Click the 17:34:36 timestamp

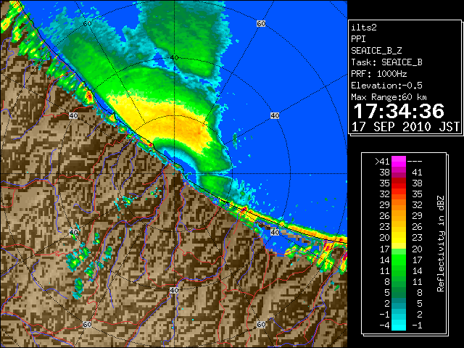[399, 111]
